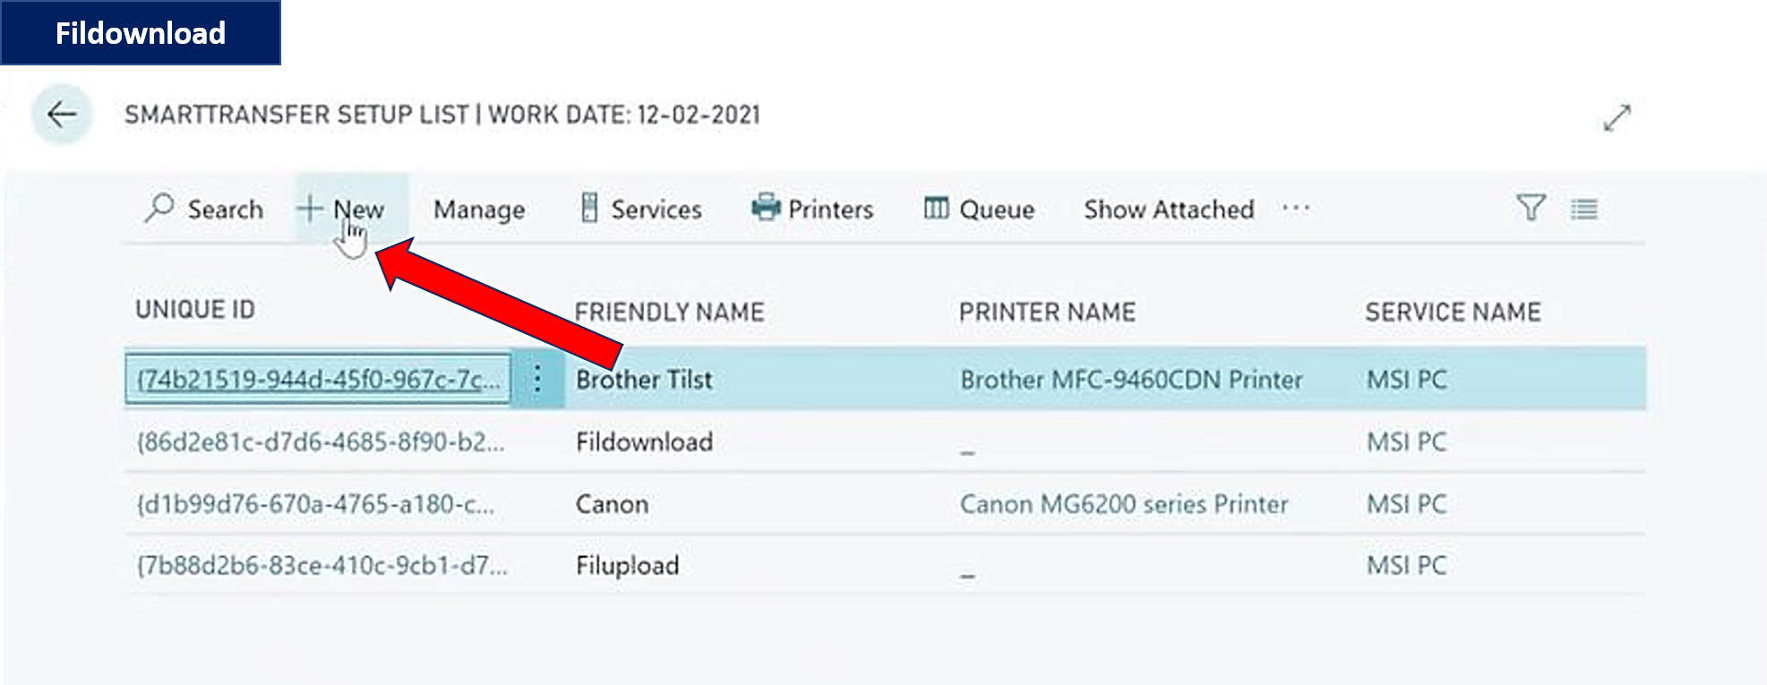Open Services action in toolbar
Image resolution: width=1767 pixels, height=685 pixels.
641,209
